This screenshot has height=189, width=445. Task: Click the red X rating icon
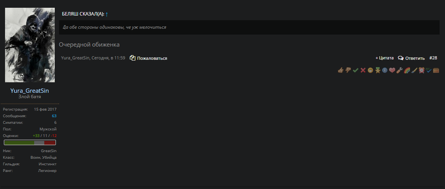pos(363,70)
